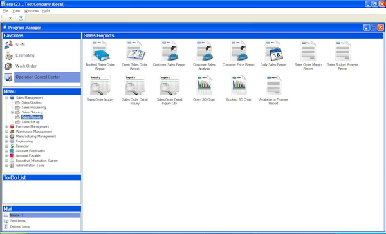Expand the Account Payable node

click(6, 156)
